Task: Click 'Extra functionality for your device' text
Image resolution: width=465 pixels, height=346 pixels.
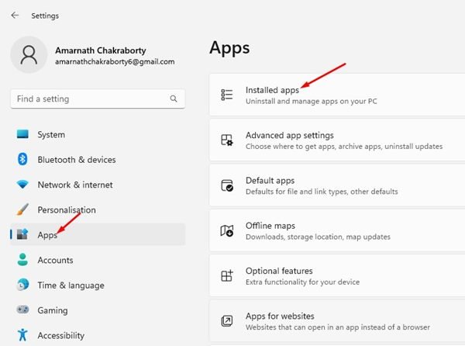Action: 302,282
